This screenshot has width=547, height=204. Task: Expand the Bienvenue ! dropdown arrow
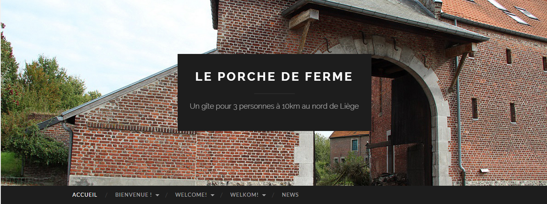[x=157, y=195]
